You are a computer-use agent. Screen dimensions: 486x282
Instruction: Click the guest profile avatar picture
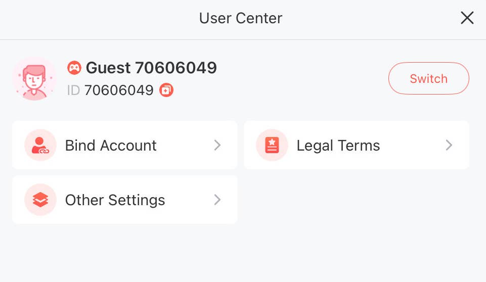coord(34,78)
